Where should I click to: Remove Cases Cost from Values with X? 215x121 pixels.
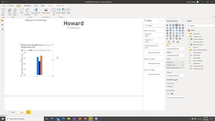tap(183, 62)
